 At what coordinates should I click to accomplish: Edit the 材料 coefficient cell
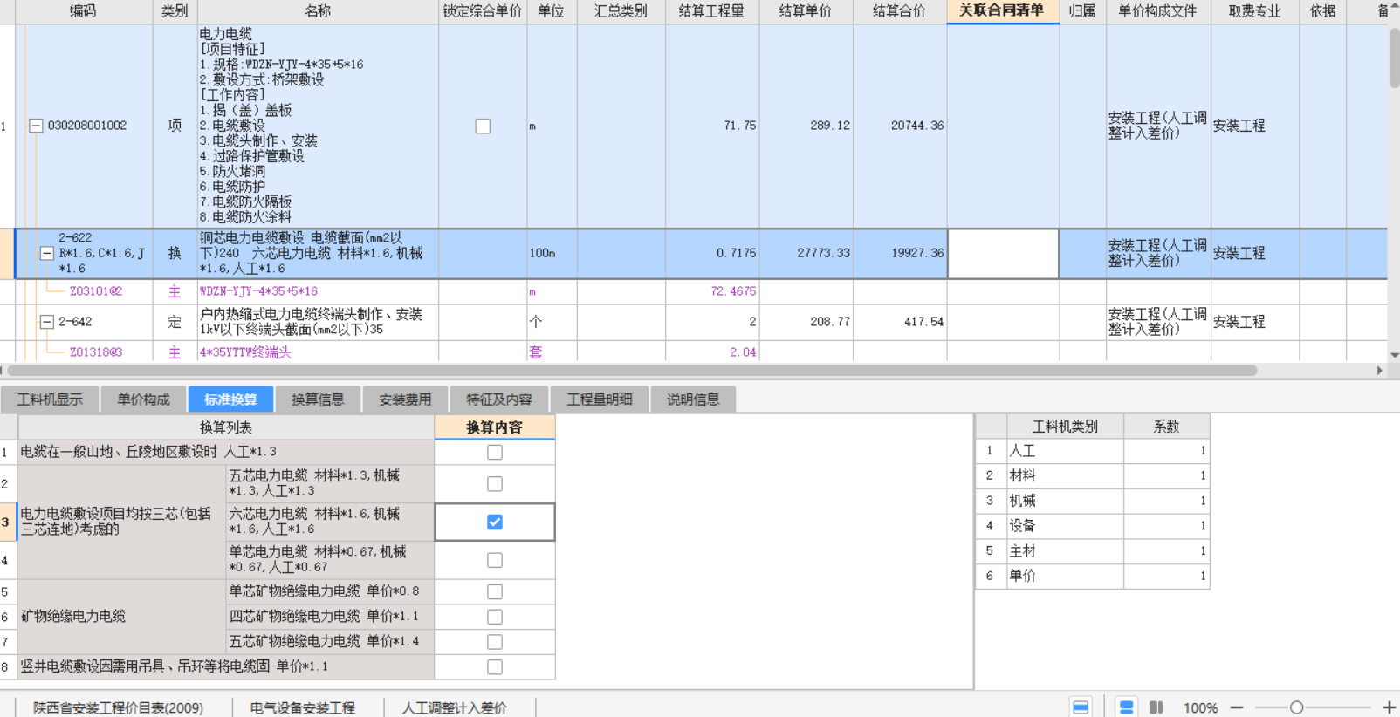pyautogui.click(x=1166, y=475)
